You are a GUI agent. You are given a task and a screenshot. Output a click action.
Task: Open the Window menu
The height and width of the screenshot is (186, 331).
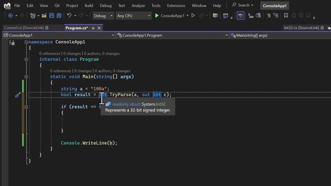pyautogui.click(x=199, y=6)
